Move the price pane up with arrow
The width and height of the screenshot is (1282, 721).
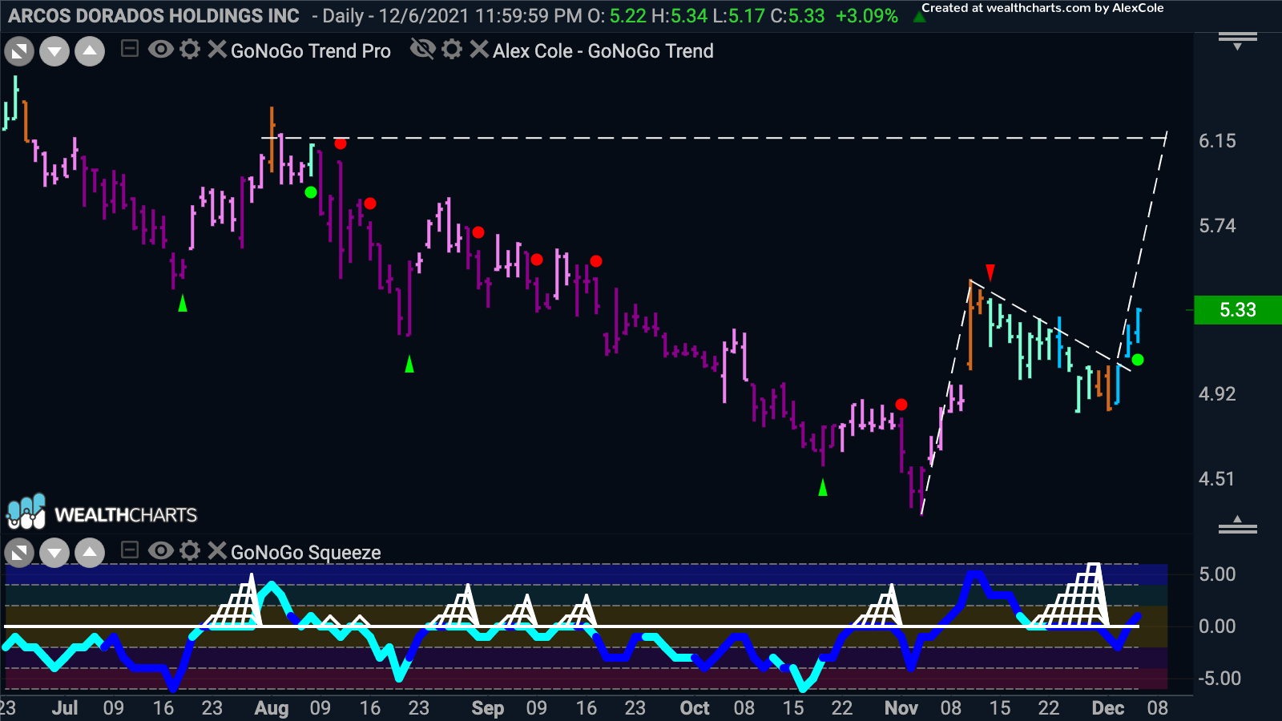pos(90,52)
